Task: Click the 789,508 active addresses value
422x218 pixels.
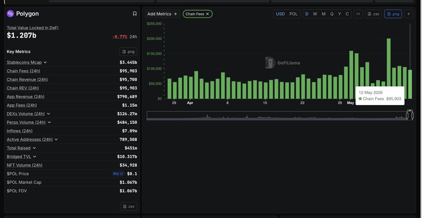Action: click(x=128, y=140)
